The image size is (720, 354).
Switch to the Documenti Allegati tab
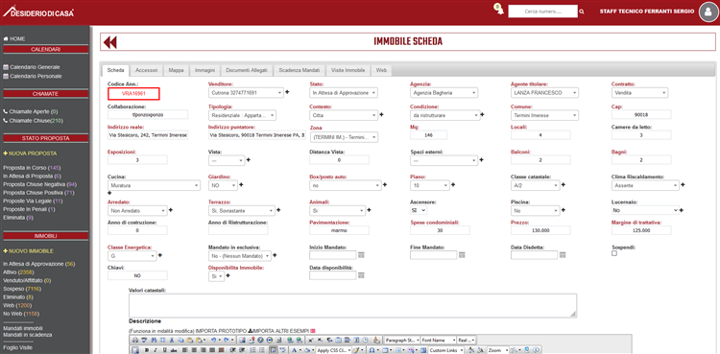(x=247, y=70)
